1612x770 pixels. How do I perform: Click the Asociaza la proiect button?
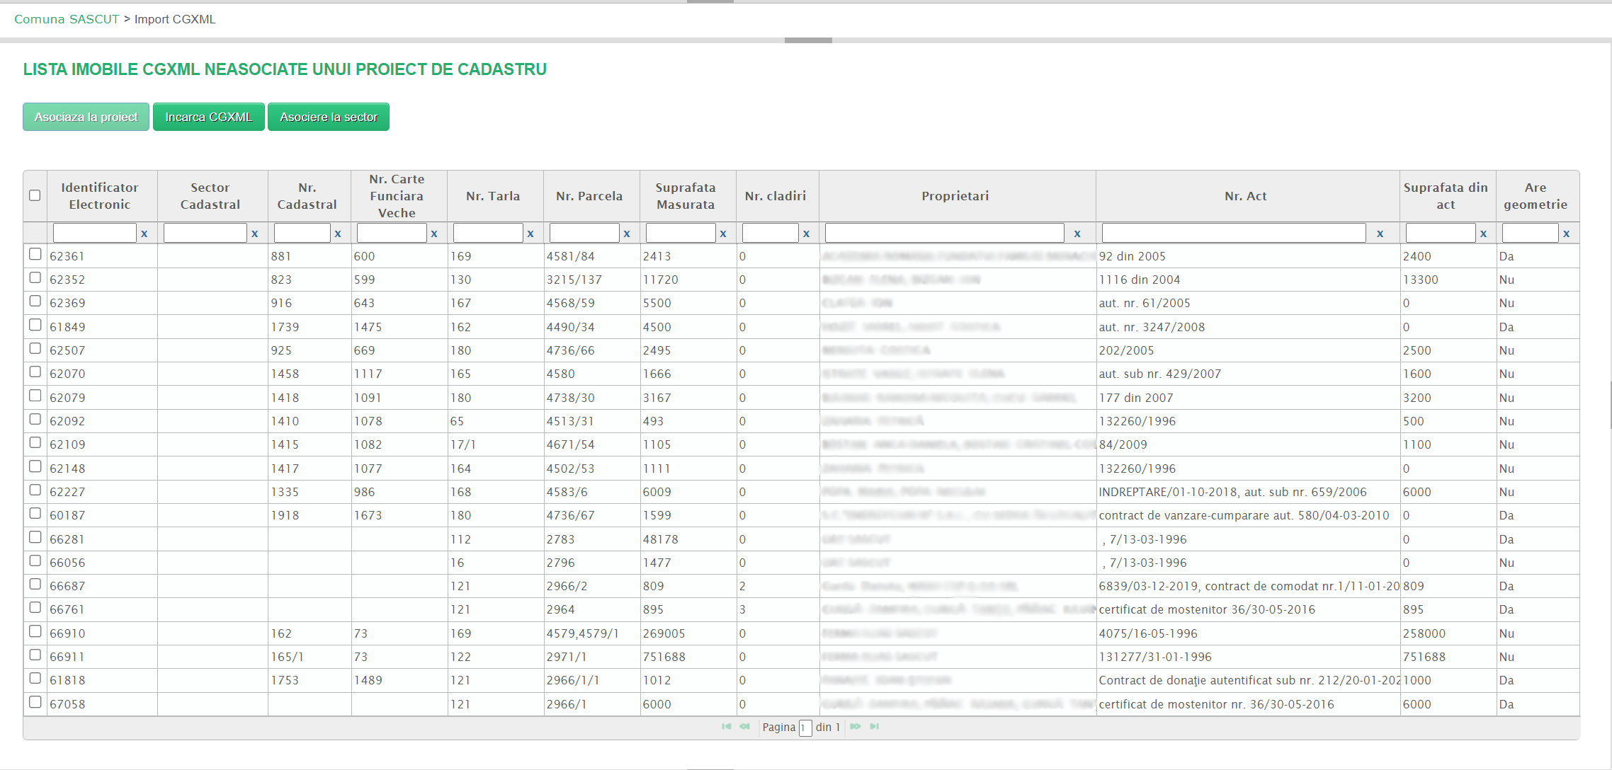pos(86,117)
